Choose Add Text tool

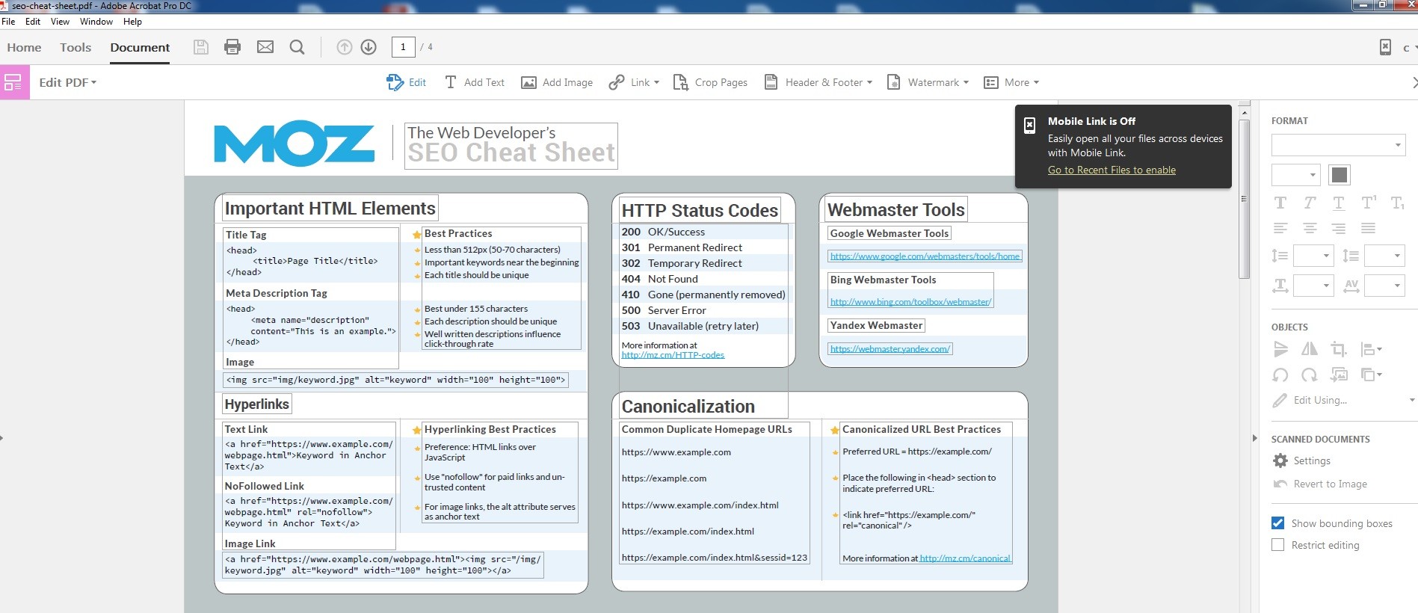475,82
